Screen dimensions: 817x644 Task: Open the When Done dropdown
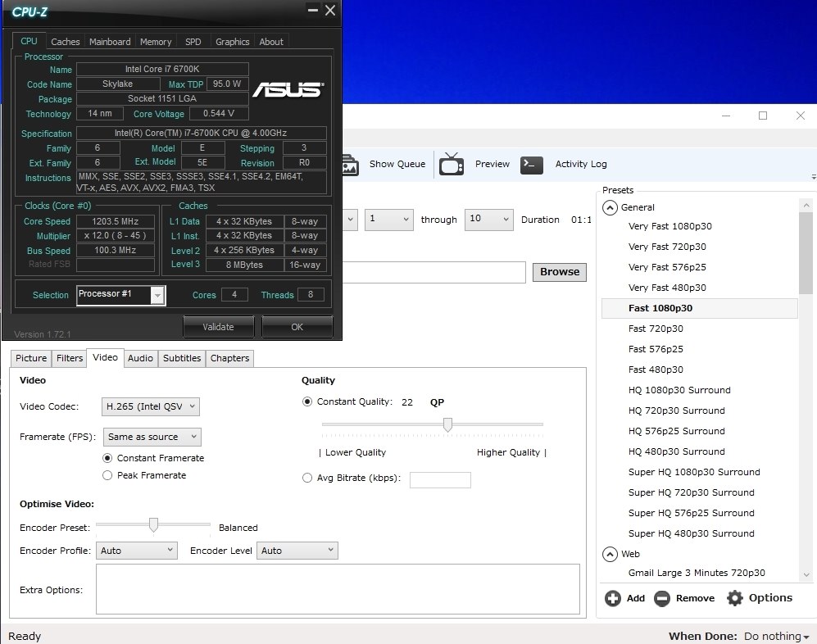click(776, 636)
